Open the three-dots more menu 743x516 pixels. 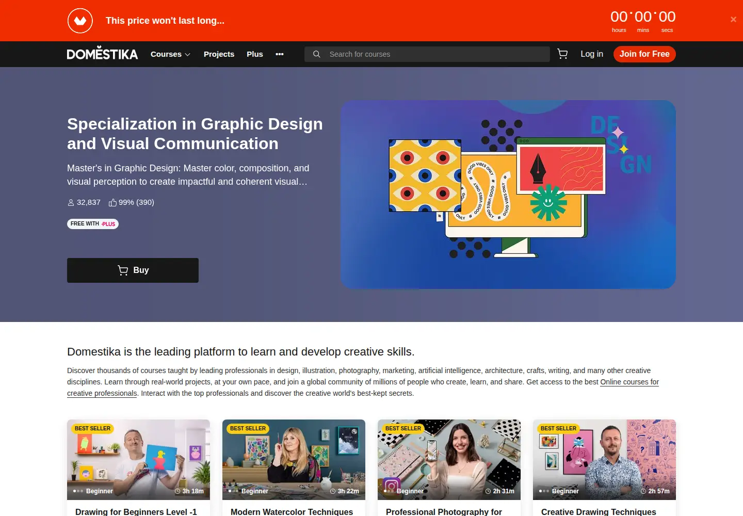280,54
